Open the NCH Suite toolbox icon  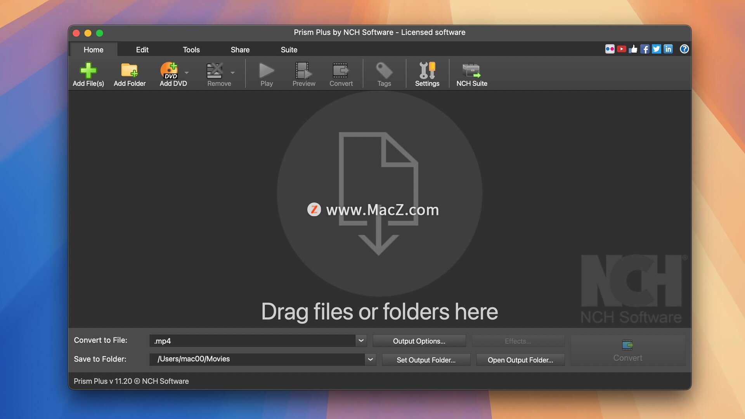tap(471, 70)
